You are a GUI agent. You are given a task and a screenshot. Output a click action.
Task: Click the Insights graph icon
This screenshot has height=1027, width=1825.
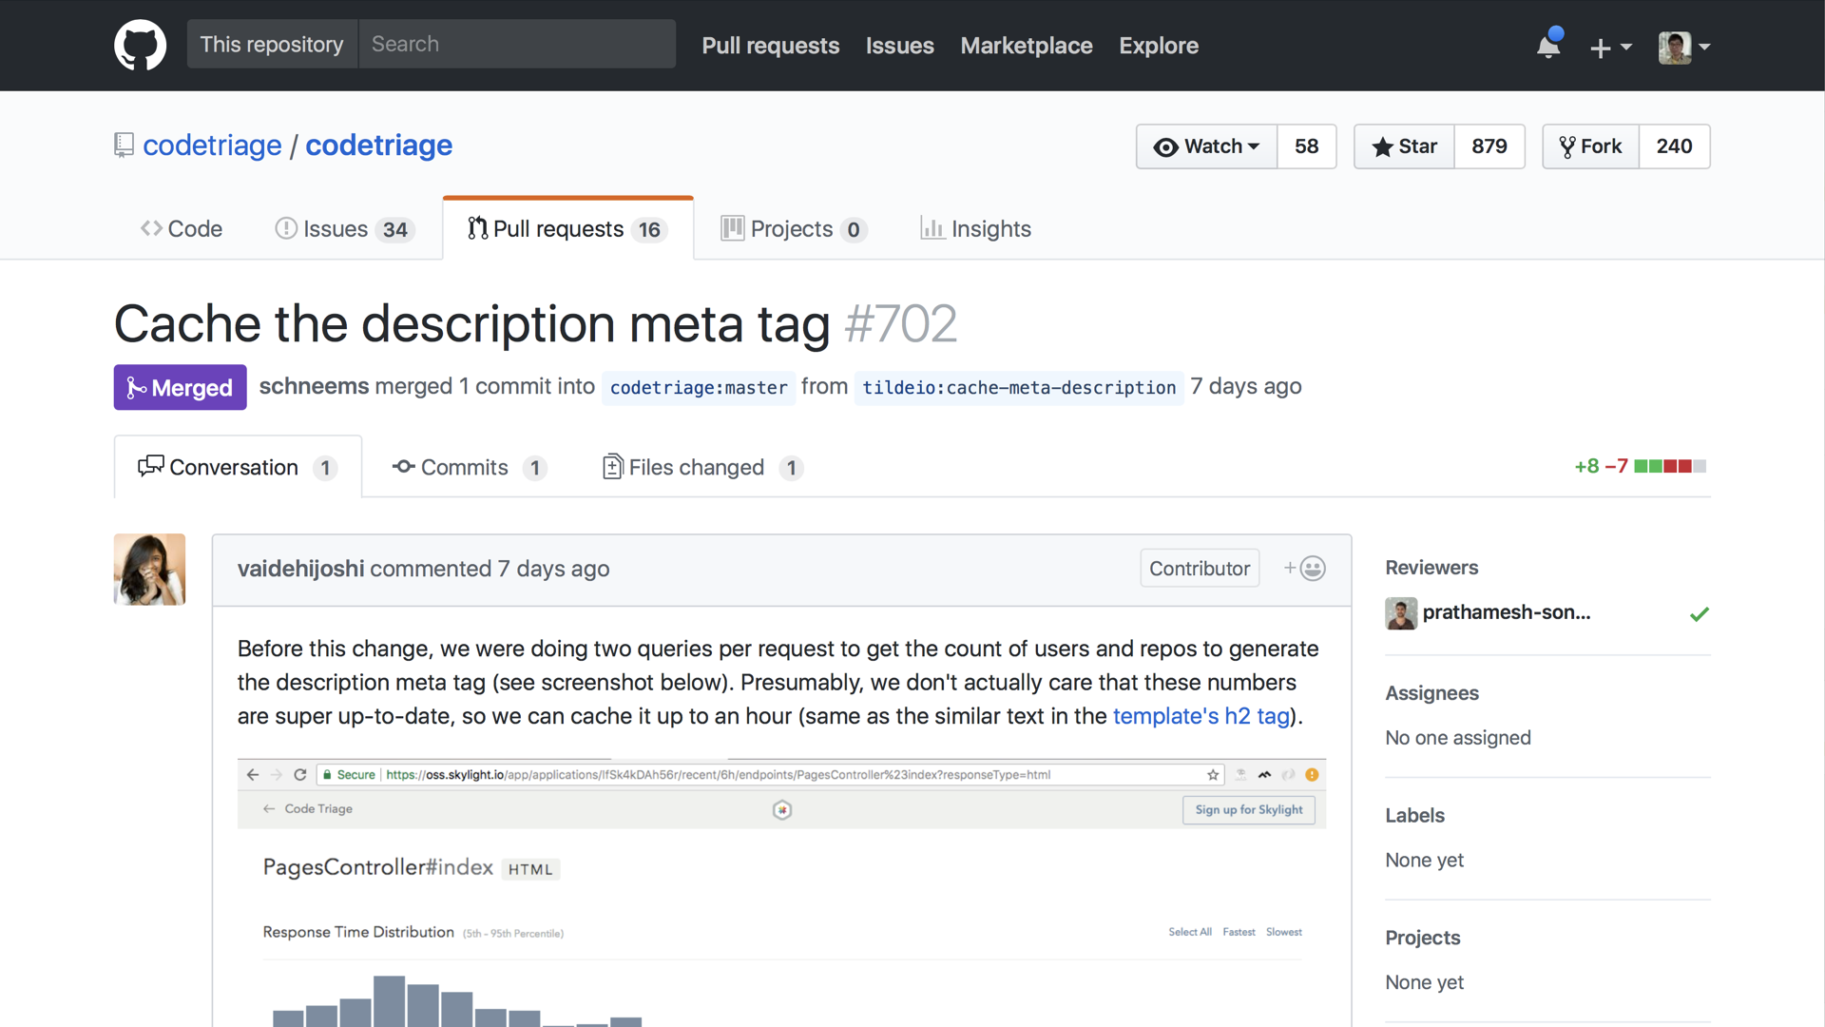[933, 228]
